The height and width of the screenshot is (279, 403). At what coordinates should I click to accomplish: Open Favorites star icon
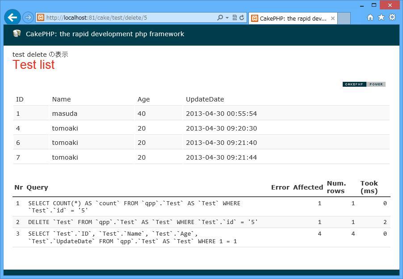[x=381, y=17]
